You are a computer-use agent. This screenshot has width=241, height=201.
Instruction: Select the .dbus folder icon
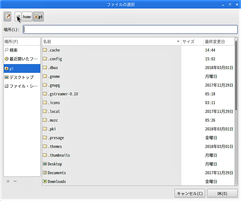45,67
